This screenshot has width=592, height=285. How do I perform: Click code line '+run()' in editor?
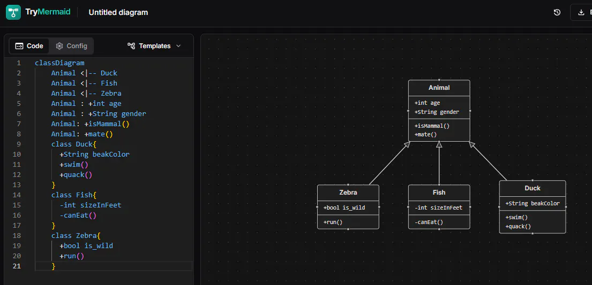tap(72, 256)
